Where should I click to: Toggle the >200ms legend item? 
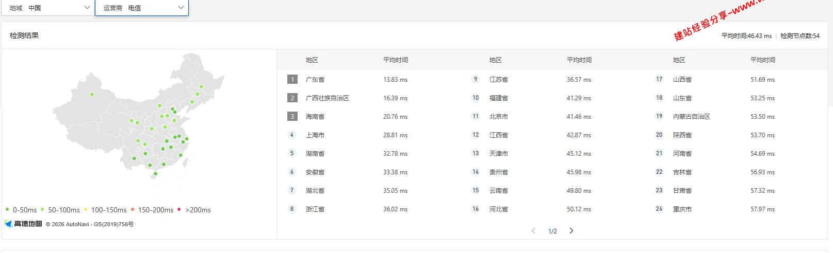click(x=194, y=210)
